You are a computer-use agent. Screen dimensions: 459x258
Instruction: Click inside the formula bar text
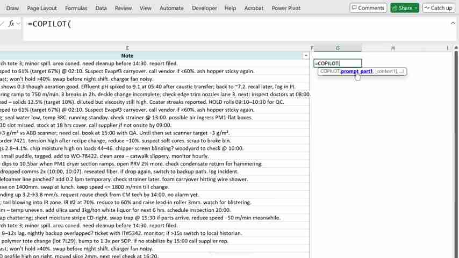(49, 24)
